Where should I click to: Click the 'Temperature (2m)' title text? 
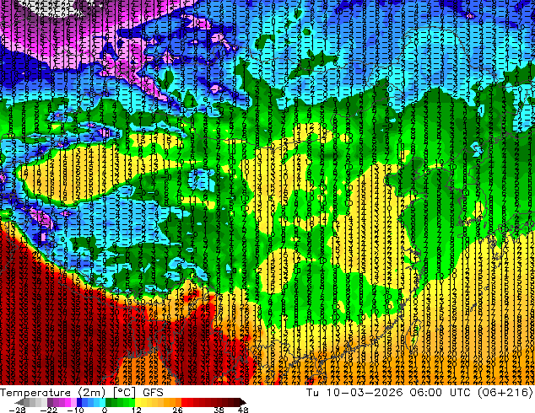point(52,393)
